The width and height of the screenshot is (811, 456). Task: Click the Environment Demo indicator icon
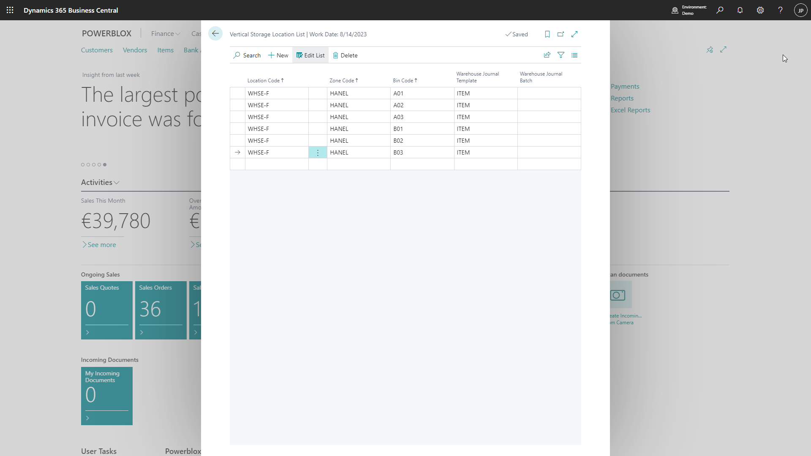coord(675,10)
